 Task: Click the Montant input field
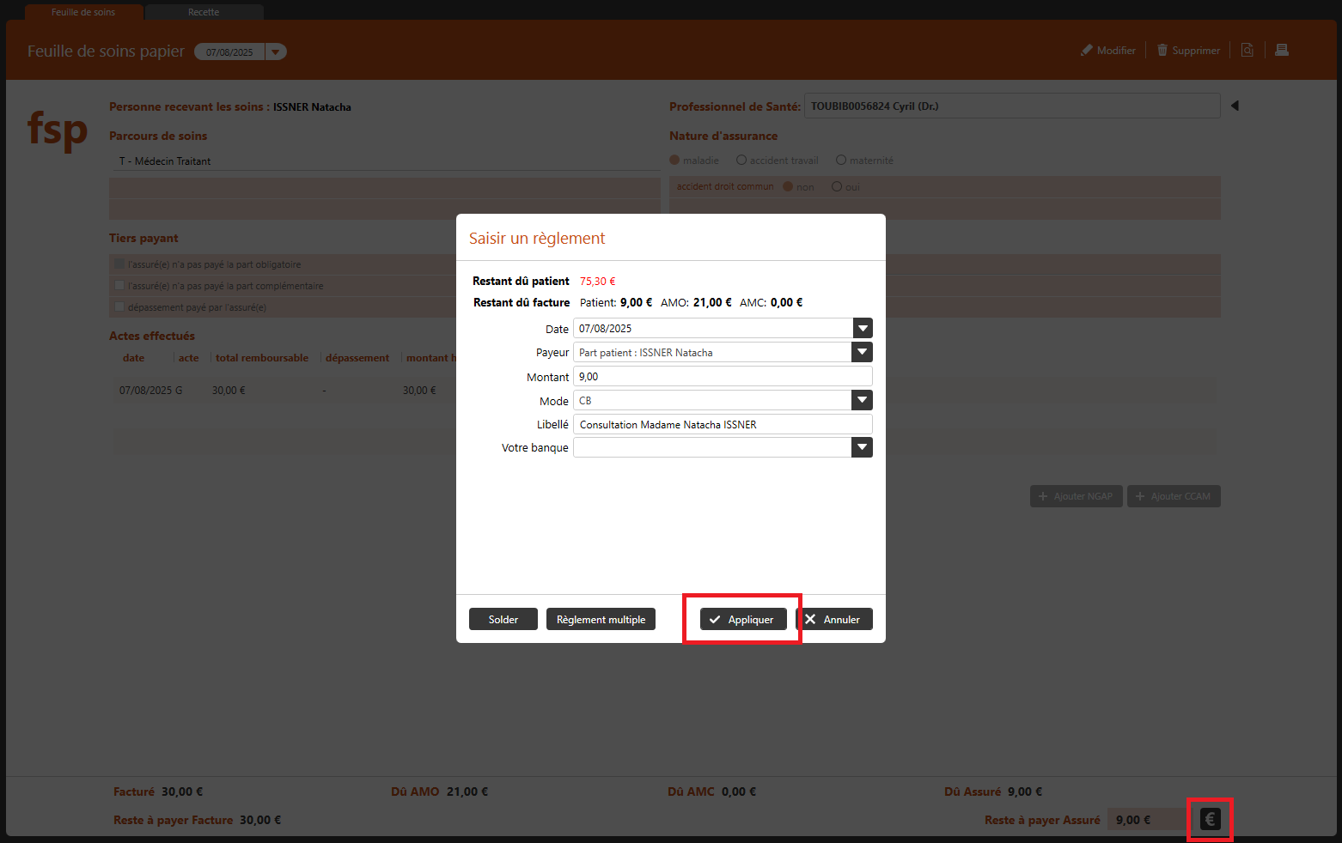click(722, 376)
